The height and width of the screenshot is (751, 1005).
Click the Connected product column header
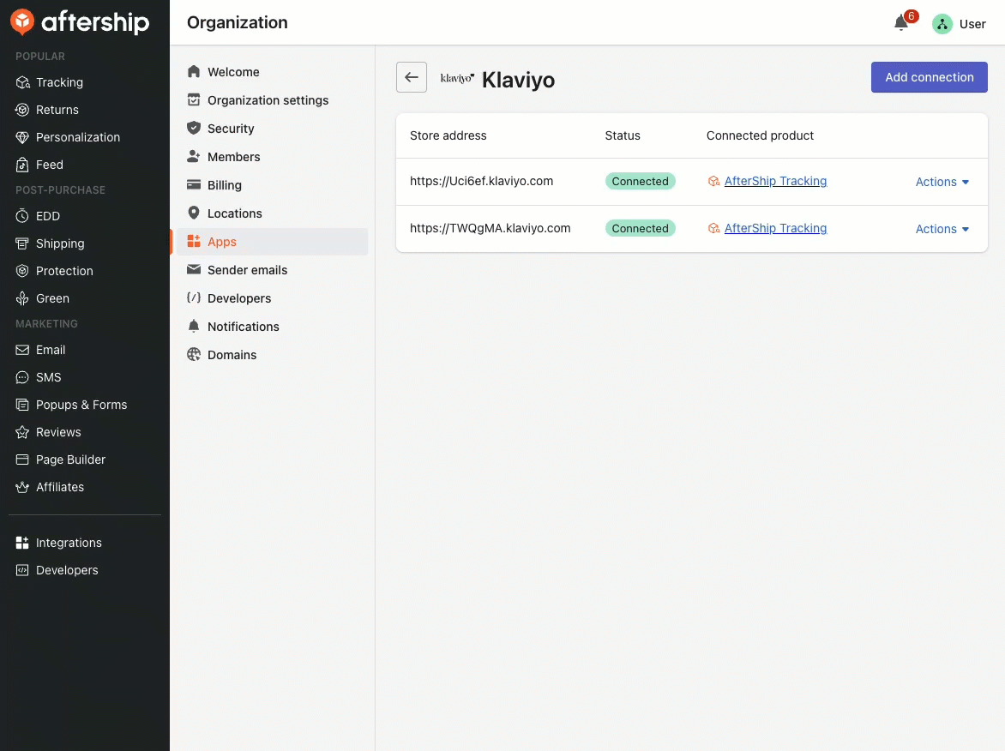(760, 135)
